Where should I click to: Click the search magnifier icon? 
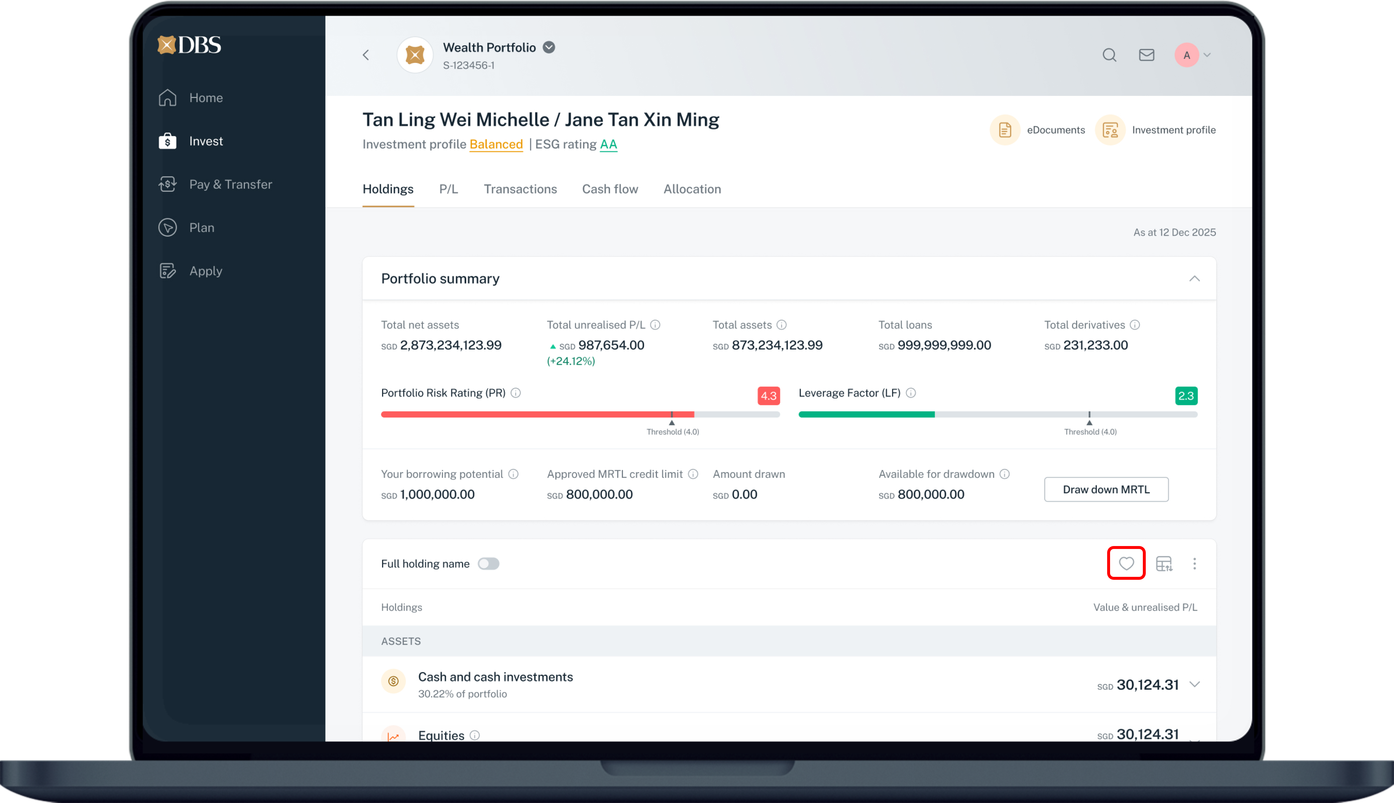click(x=1109, y=55)
